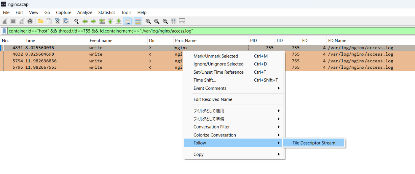
Task: Open capture options gear icon
Action: click(30, 21)
